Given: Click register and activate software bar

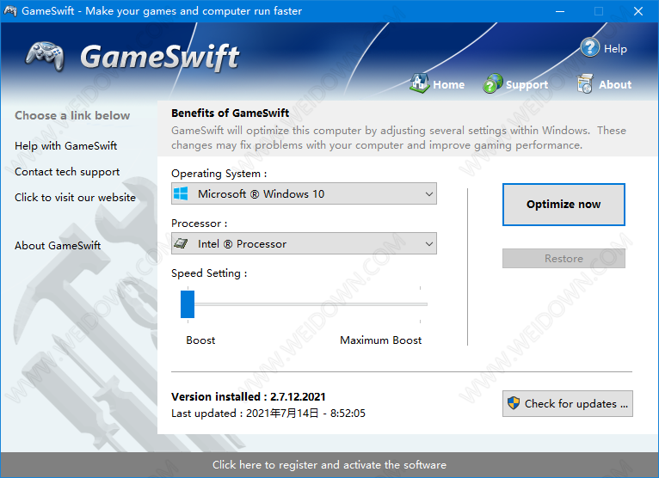Looking at the screenshot, I should coord(329,464).
